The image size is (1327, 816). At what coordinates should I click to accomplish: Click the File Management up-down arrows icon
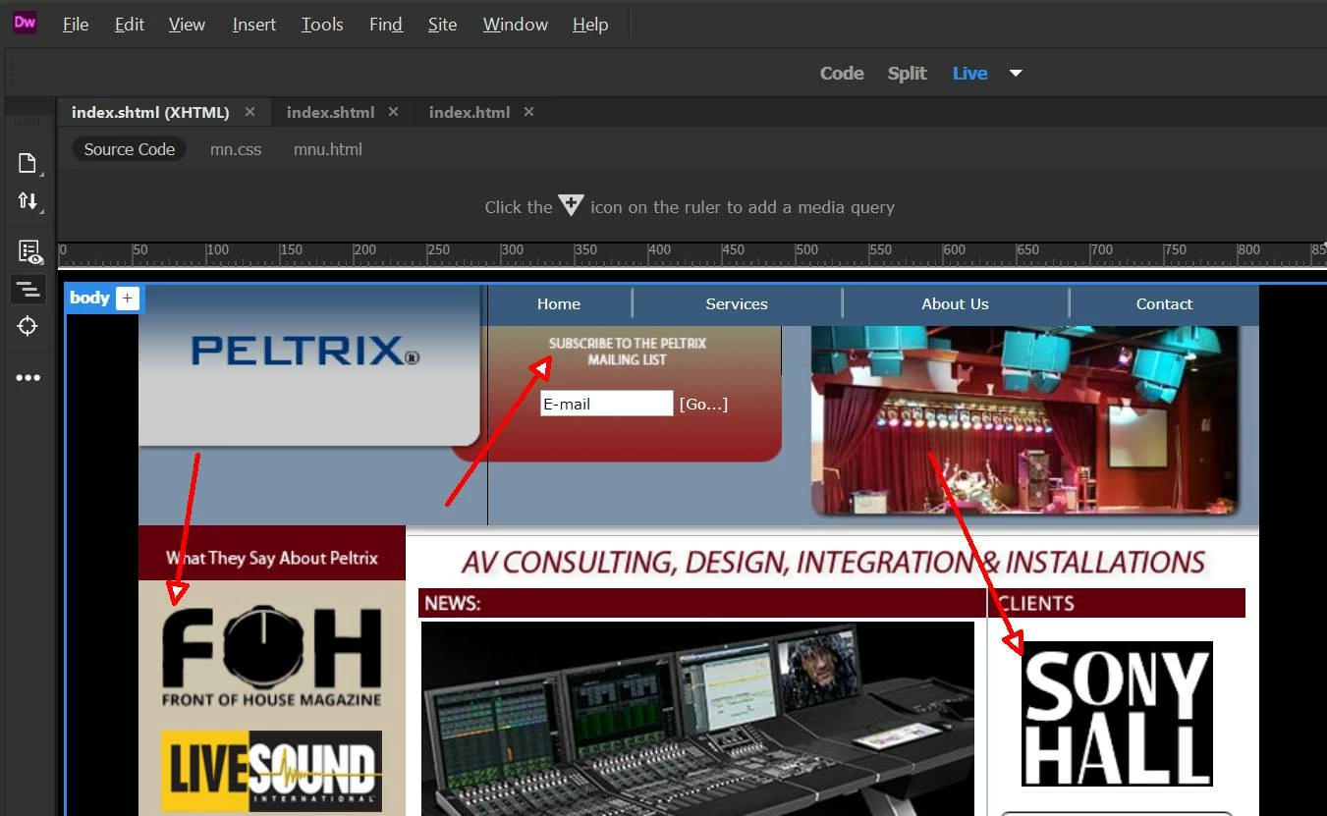point(28,201)
